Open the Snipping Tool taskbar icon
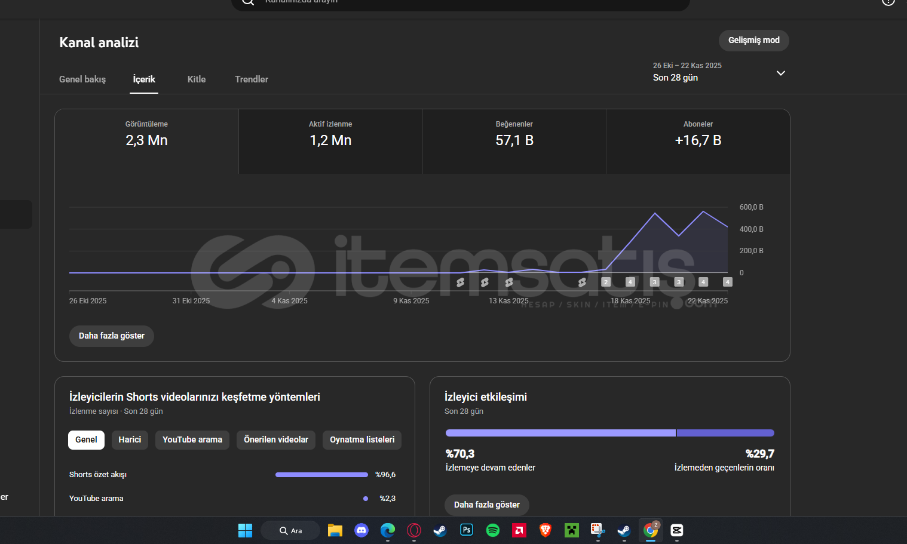907x544 pixels. point(597,530)
